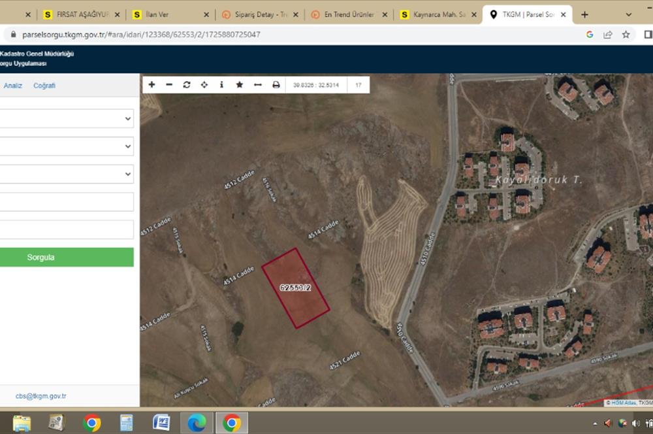Screen dimensions: 653x434
Task: Bookmark this page with browser star icon
Action: (626, 35)
